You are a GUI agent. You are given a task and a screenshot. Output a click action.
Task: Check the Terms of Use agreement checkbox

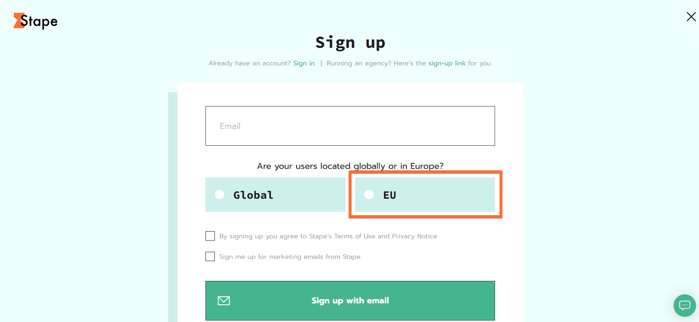tap(210, 236)
